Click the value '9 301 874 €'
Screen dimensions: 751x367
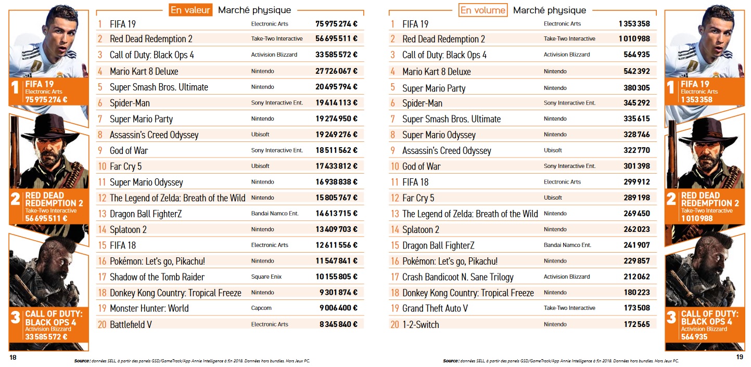coord(338,293)
